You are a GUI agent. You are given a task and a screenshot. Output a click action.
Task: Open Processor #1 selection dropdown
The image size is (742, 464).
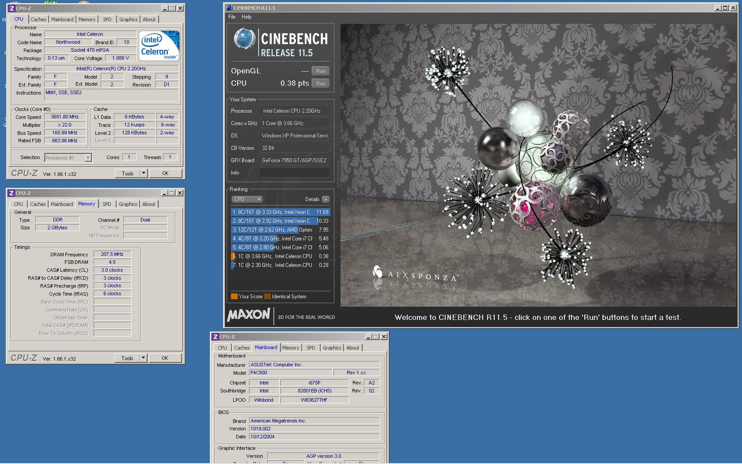(68, 158)
